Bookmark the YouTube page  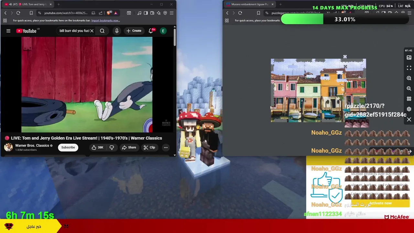(31, 13)
